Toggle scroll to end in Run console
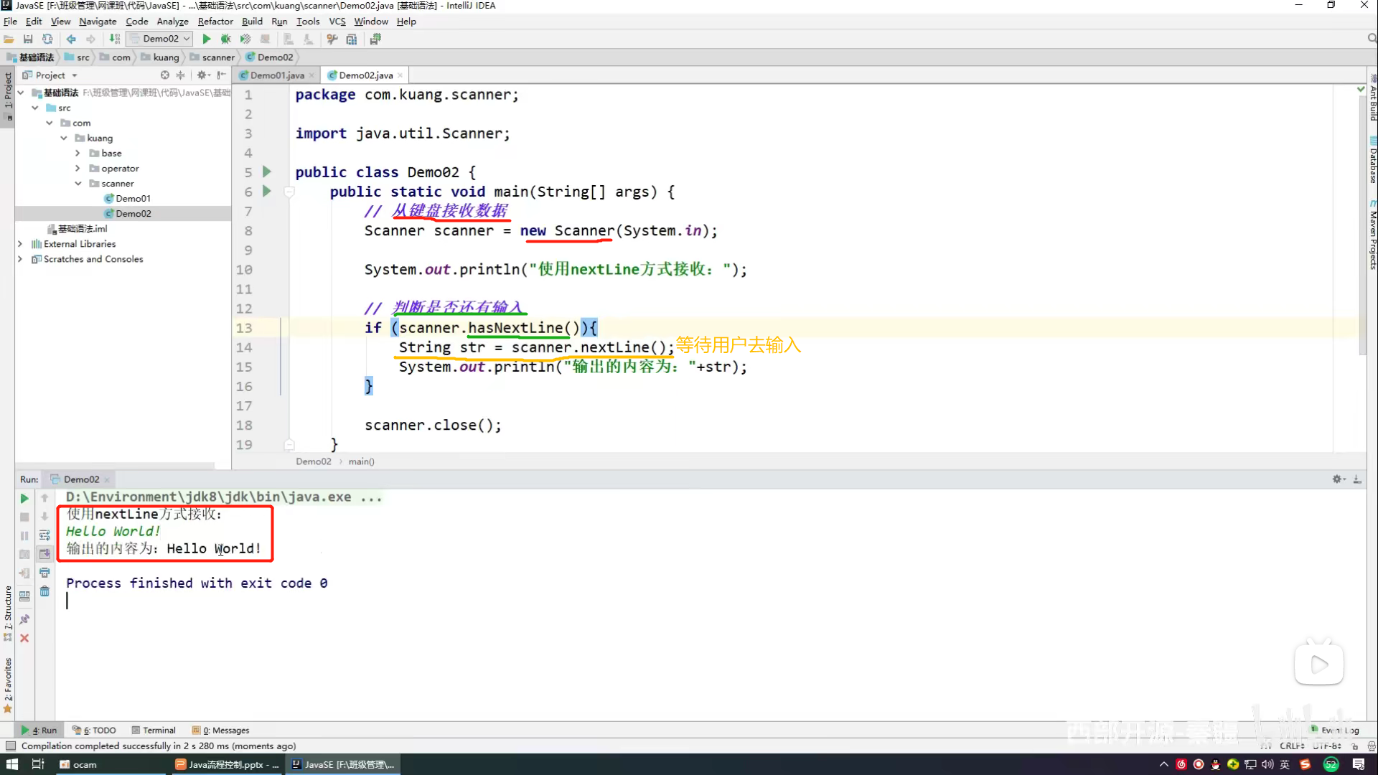 44,554
